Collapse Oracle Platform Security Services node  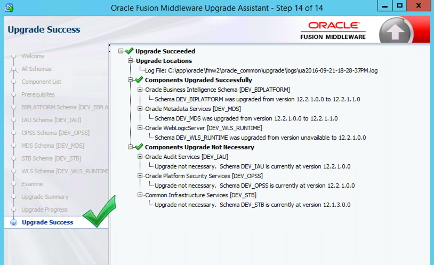[140, 176]
